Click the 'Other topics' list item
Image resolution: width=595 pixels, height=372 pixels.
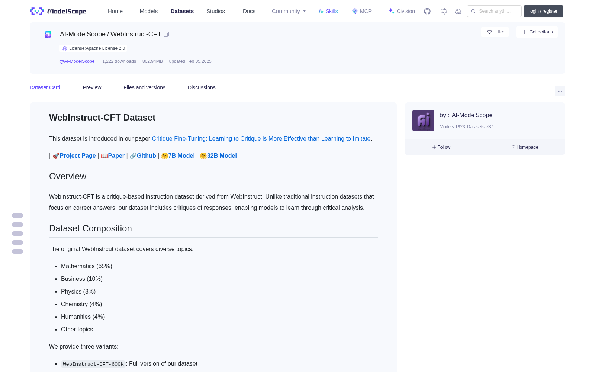pyautogui.click(x=77, y=330)
